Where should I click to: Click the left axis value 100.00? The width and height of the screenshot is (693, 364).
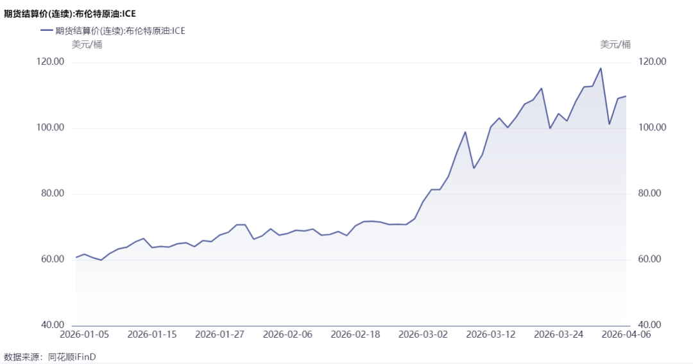[x=51, y=128]
